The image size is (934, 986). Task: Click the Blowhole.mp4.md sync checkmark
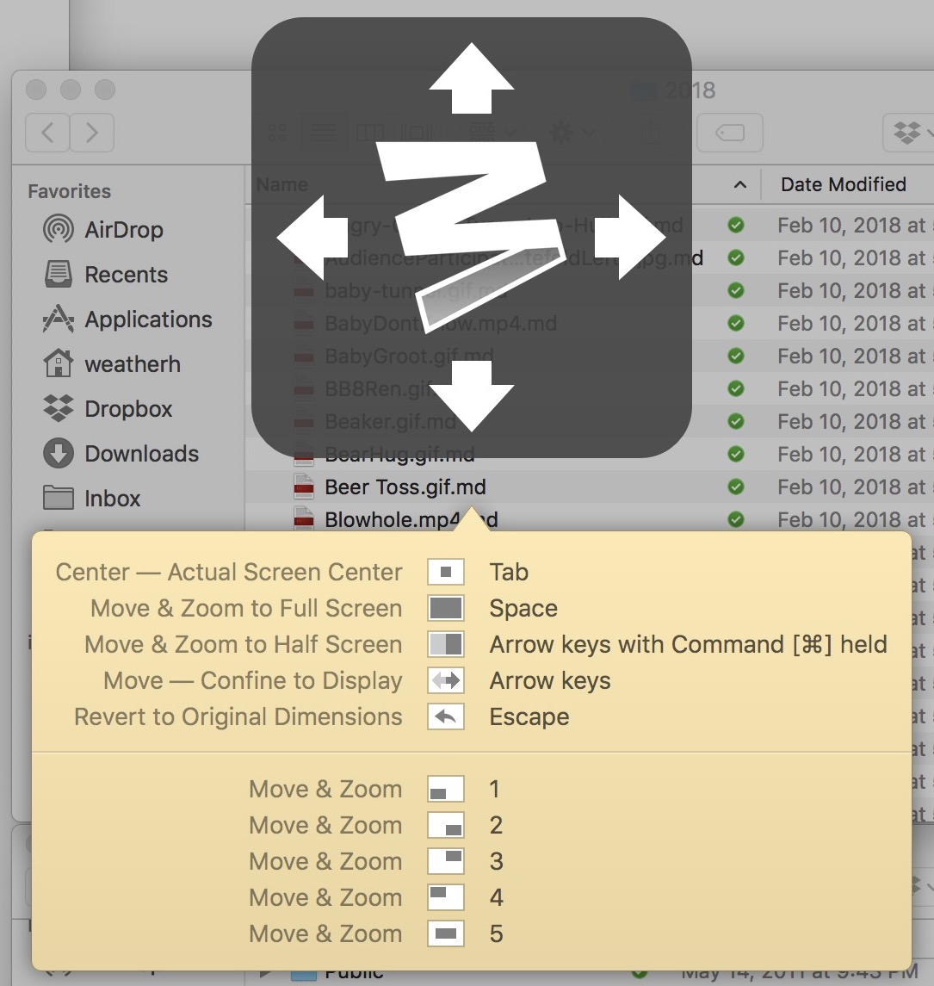pos(736,519)
